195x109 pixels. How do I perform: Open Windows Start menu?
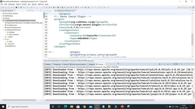(x=3, y=107)
